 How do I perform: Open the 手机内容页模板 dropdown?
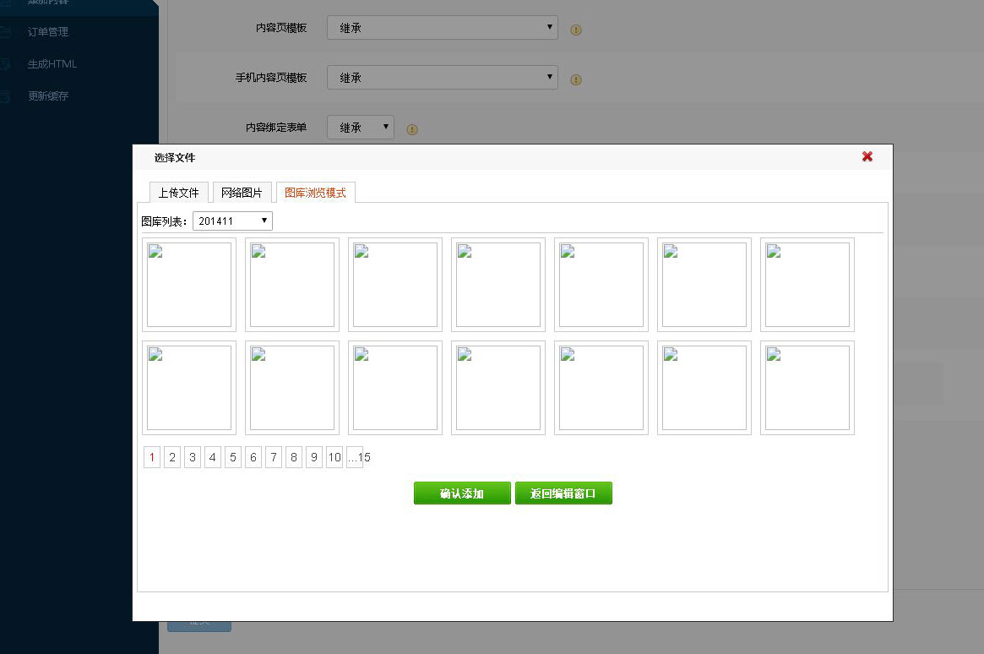(x=442, y=78)
